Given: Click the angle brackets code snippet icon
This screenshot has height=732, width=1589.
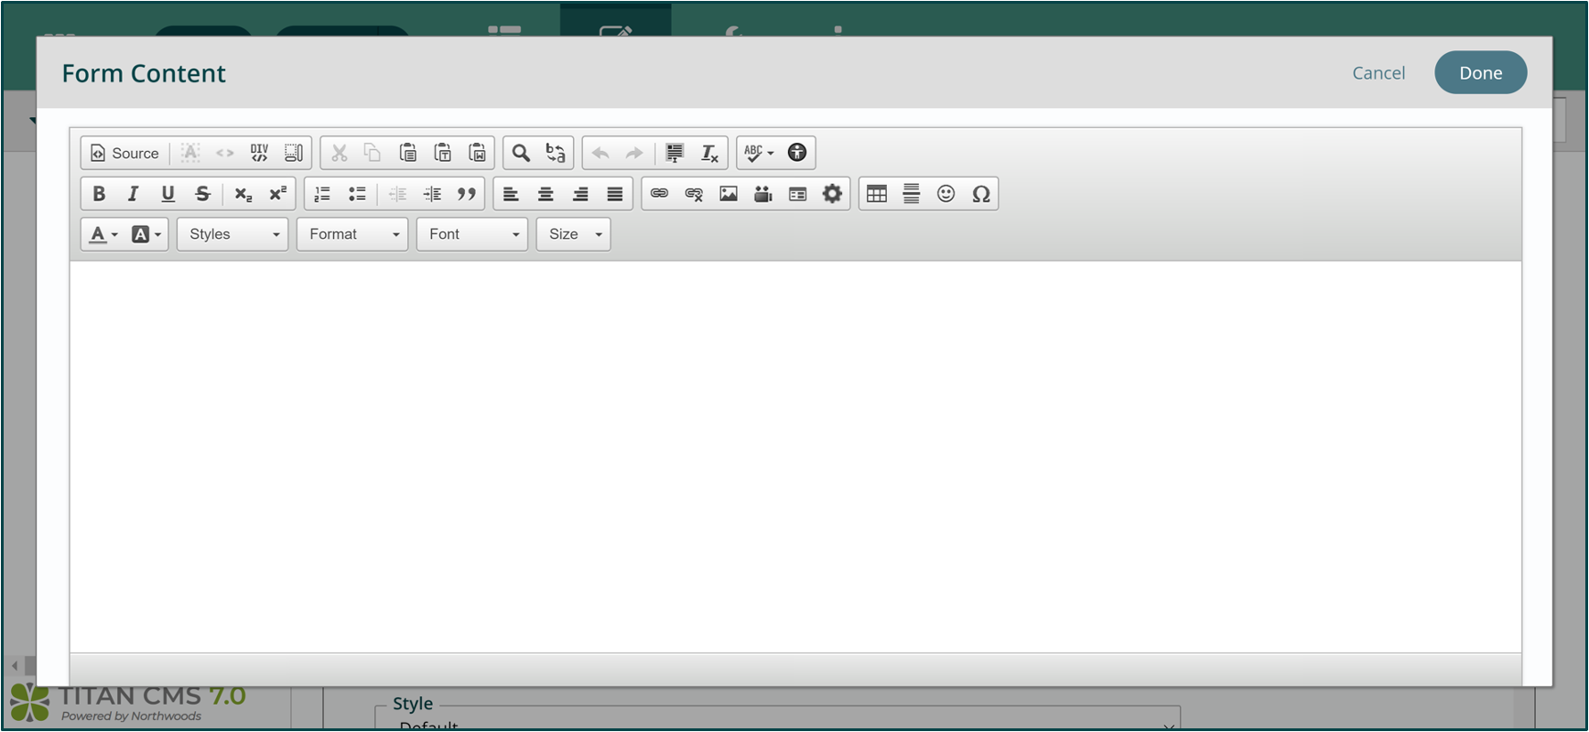Looking at the screenshot, I should pyautogui.click(x=225, y=153).
